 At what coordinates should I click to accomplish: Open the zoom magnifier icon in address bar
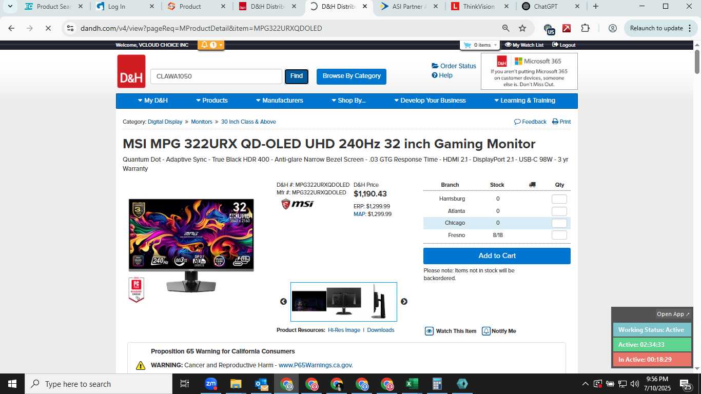point(505,28)
